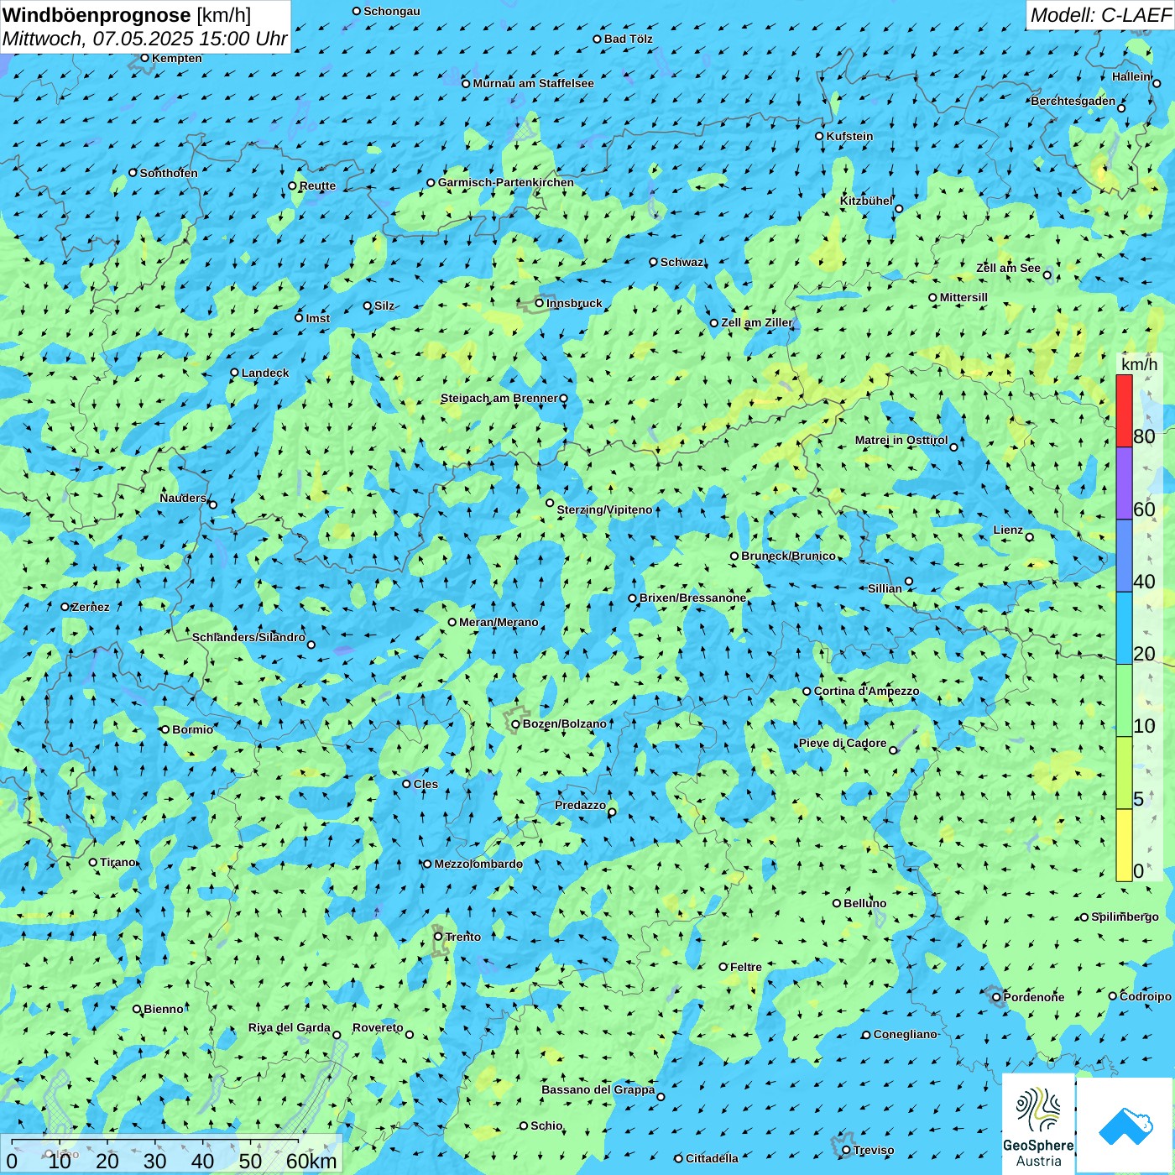Click the Schio label
This screenshot has height=1175, width=1175.
(546, 1125)
